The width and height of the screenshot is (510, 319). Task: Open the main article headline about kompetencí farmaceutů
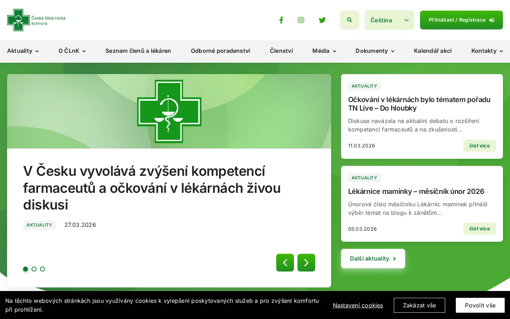[x=152, y=188]
